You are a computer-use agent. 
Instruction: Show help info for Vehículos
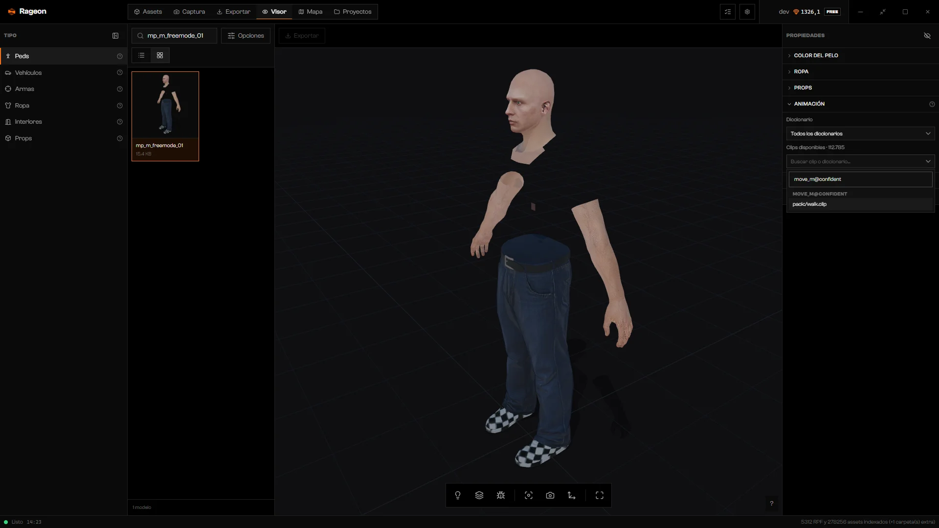point(120,72)
